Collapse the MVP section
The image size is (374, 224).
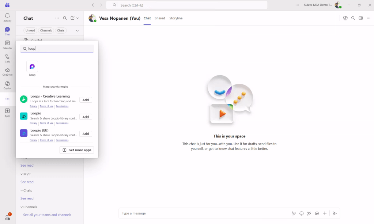tap(22, 174)
